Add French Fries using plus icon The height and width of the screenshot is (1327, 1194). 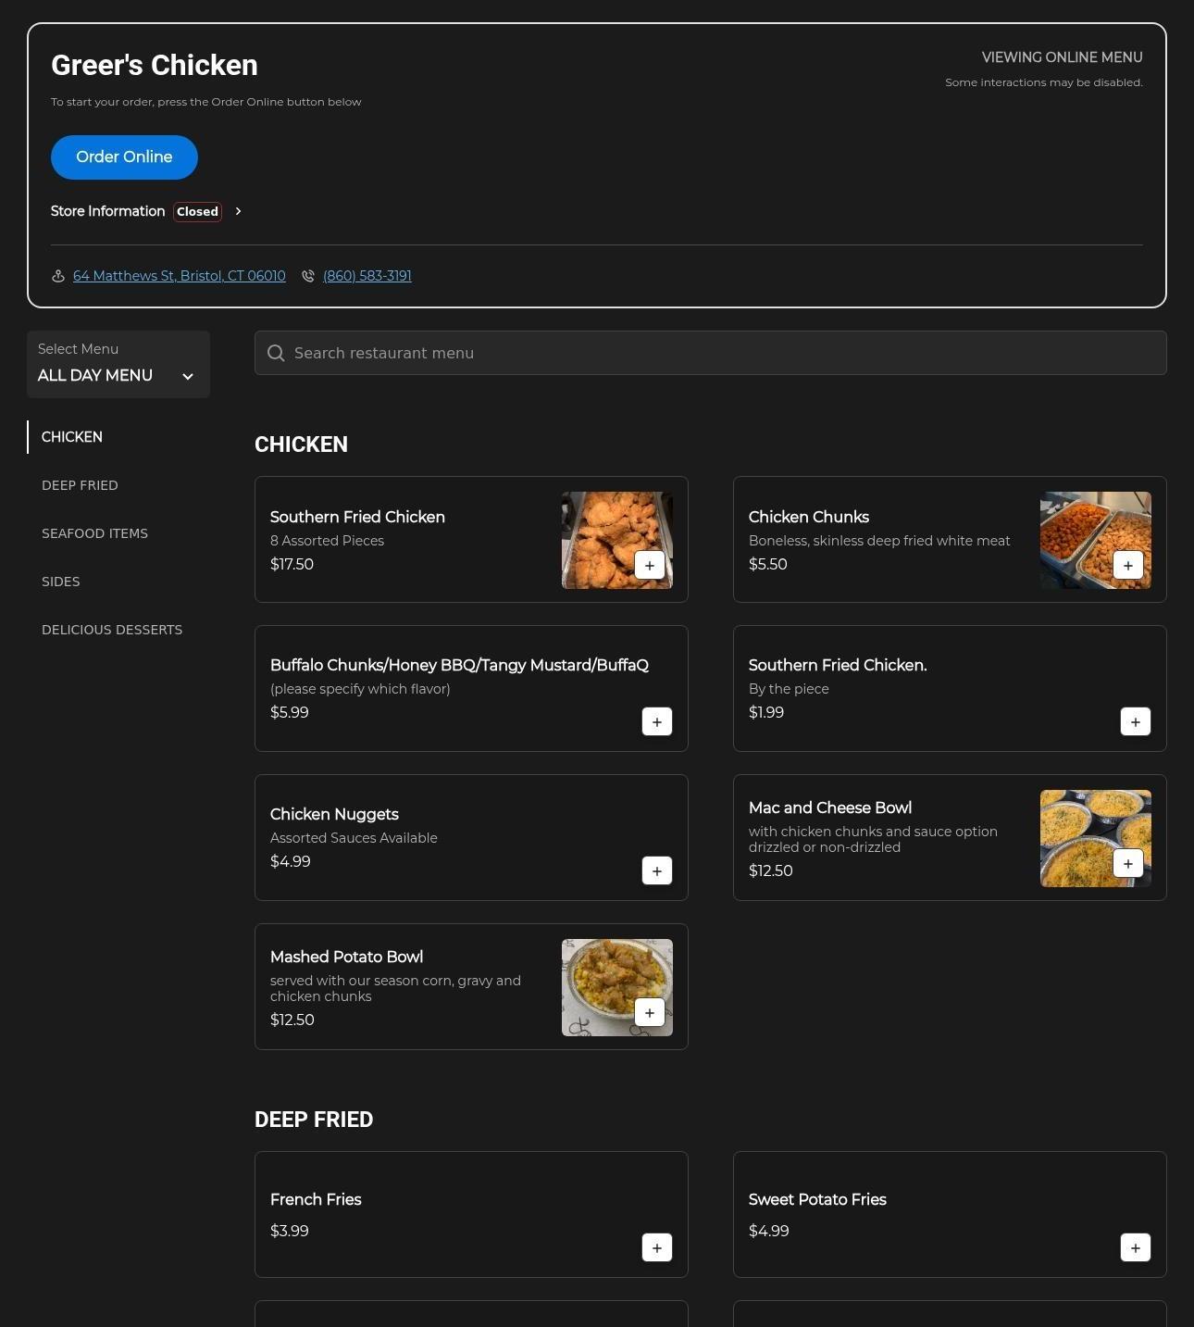(657, 1247)
